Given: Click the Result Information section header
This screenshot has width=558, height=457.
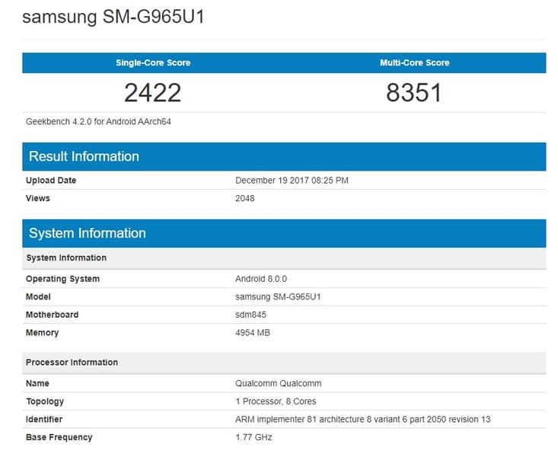Looking at the screenshot, I should tap(284, 157).
